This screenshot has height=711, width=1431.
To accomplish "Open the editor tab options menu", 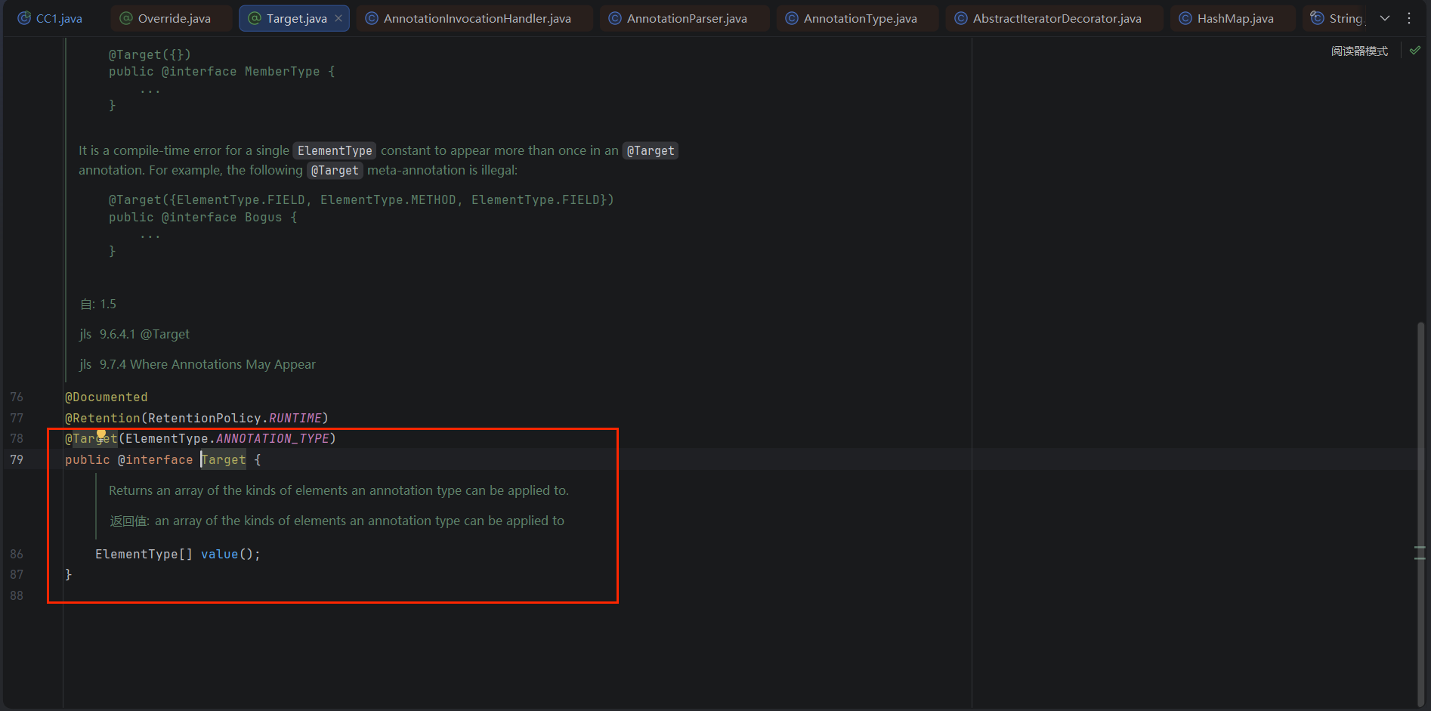I will (x=1409, y=18).
